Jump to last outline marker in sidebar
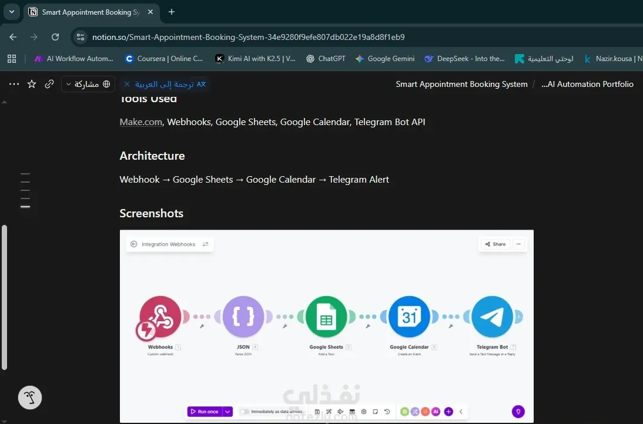This screenshot has width=643, height=424. tap(25, 207)
